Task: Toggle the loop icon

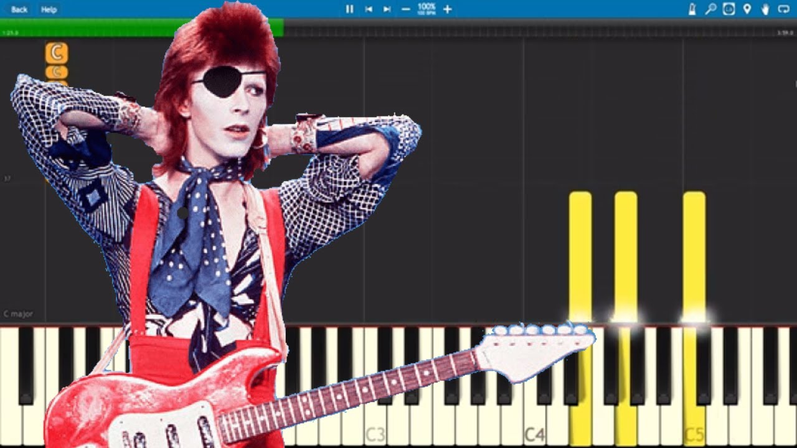Action: [x=783, y=9]
